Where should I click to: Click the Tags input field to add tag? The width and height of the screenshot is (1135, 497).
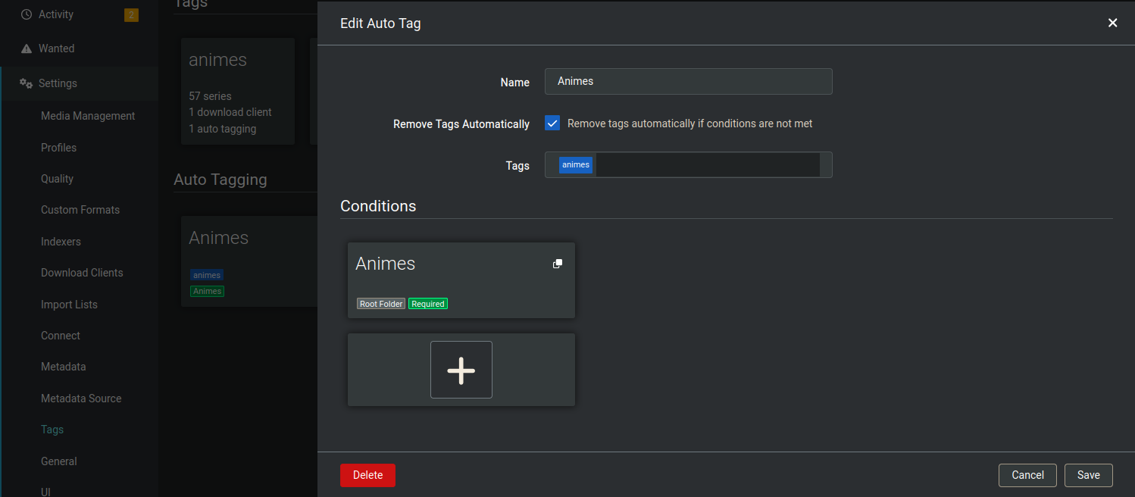pos(706,165)
